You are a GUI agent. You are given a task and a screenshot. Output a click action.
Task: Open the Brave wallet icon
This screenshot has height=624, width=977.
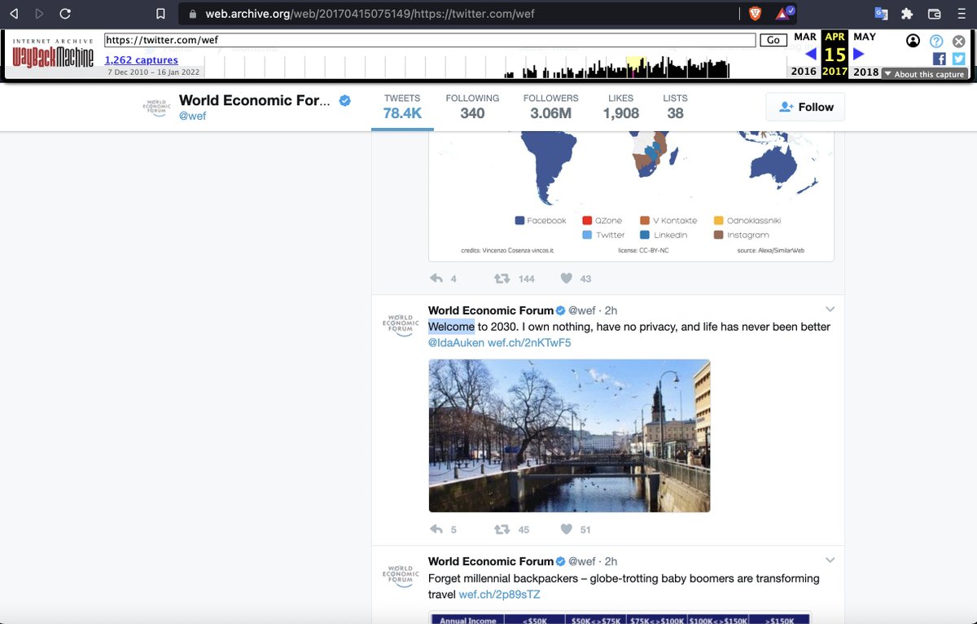tap(935, 14)
